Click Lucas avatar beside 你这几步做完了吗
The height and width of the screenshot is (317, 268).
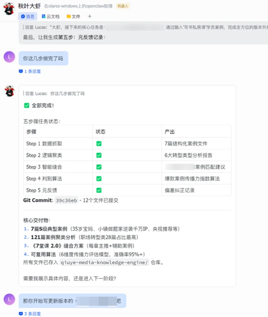coord(9,57)
